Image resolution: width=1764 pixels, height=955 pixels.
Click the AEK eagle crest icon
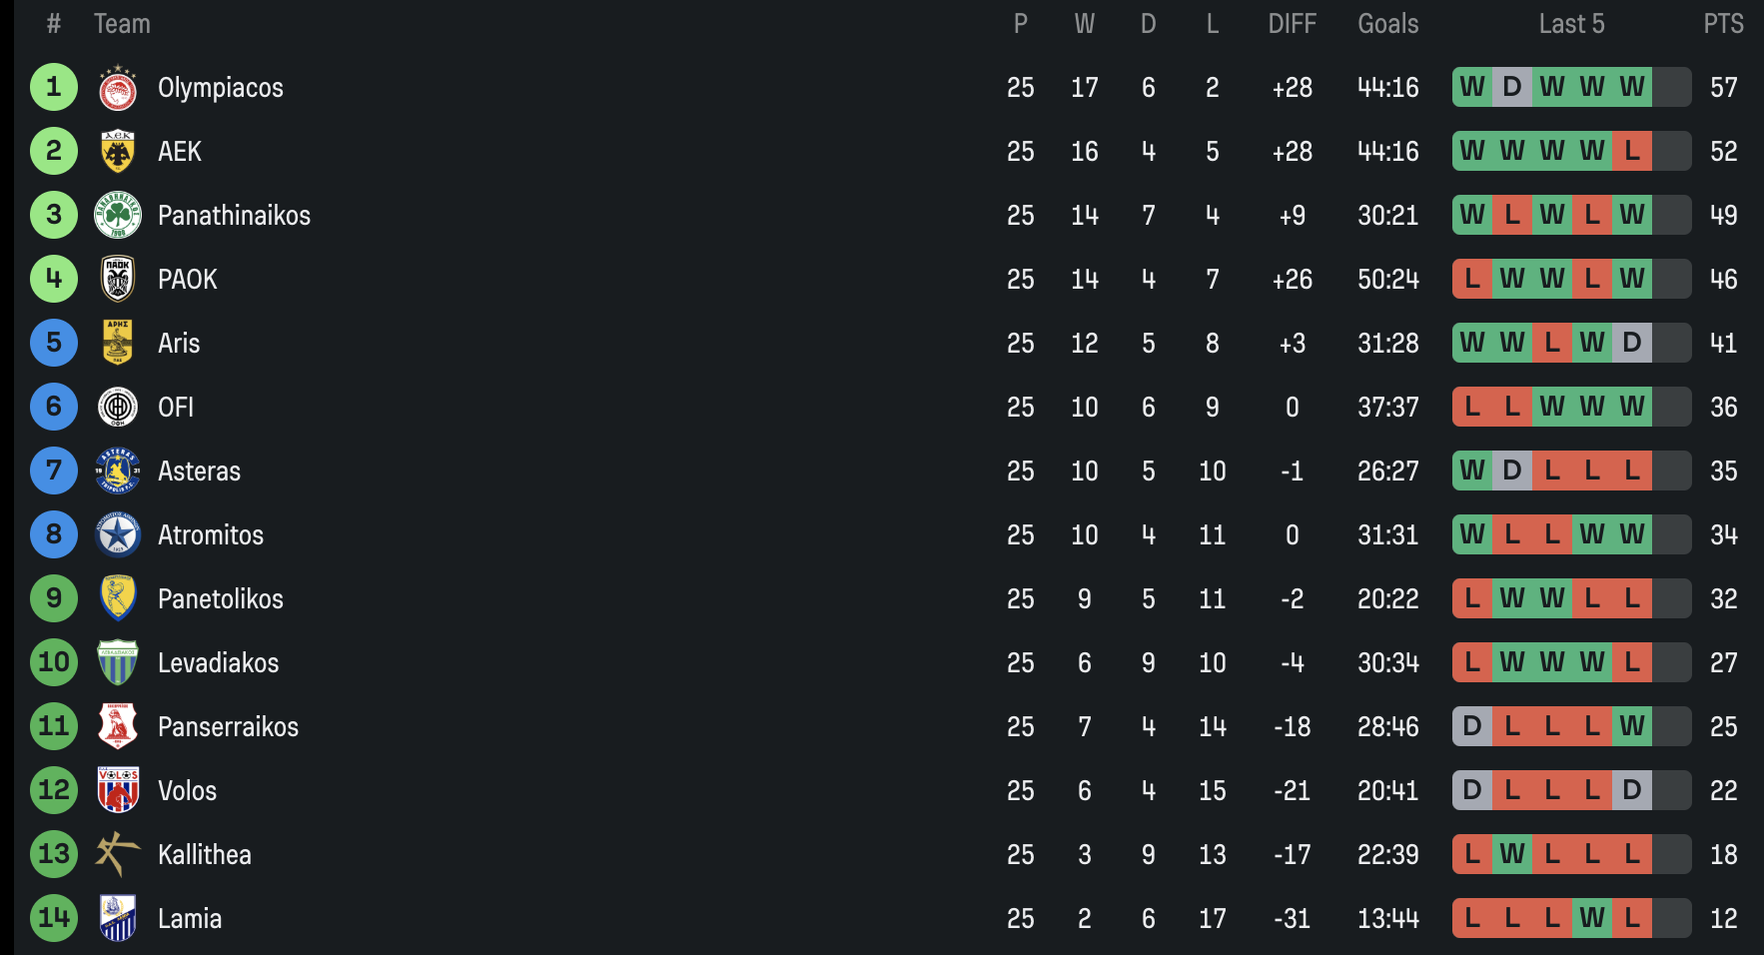[x=118, y=152]
